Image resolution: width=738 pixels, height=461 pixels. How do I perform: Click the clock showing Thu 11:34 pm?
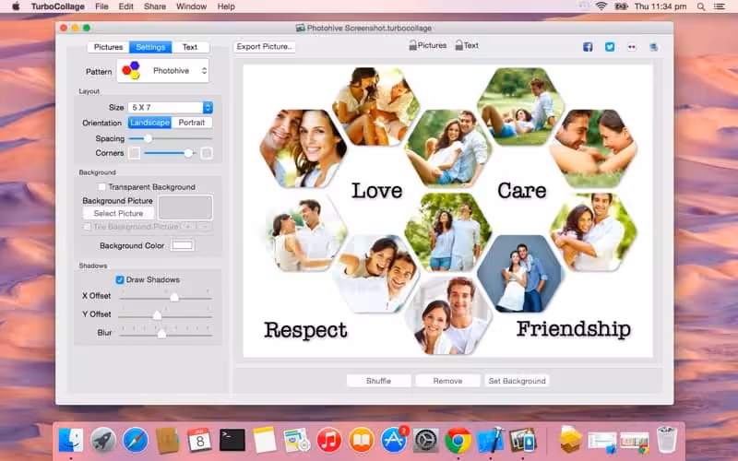[660, 6]
